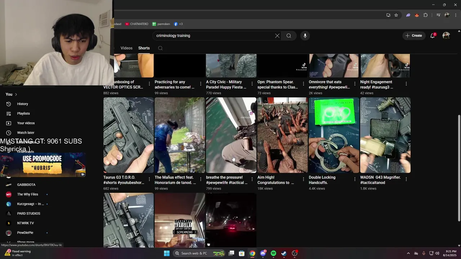Expand the You section chevron
This screenshot has height=259, width=461.
16,94
